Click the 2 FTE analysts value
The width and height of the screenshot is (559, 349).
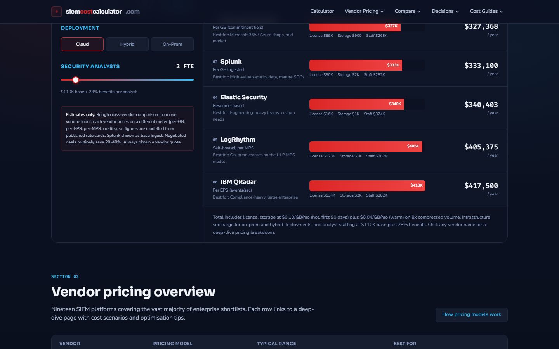pyautogui.click(x=185, y=66)
